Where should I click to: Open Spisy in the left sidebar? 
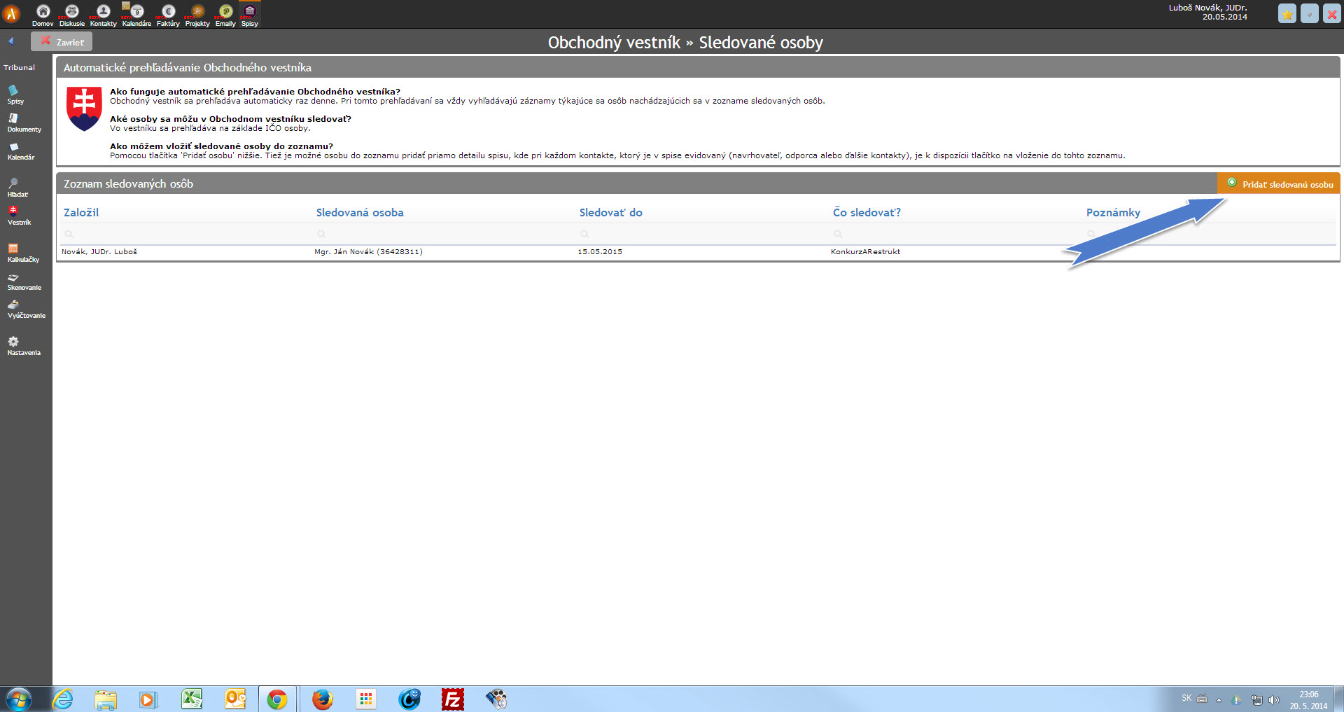(15, 95)
